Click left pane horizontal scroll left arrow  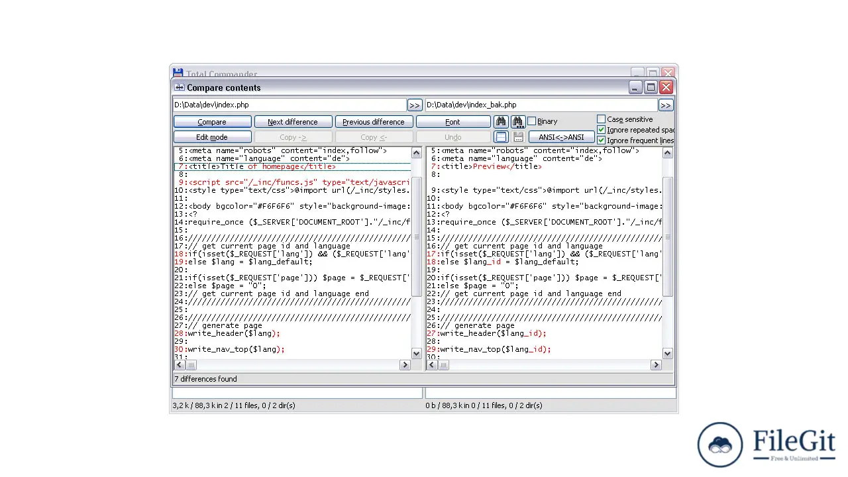(179, 365)
